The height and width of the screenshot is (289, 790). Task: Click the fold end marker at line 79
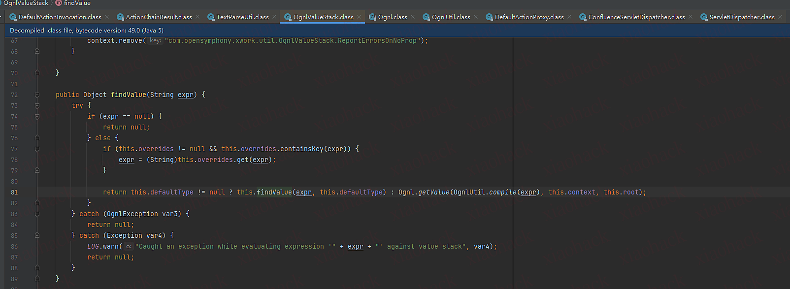(x=37, y=170)
